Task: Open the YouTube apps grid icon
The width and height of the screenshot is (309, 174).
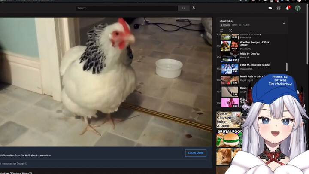Action: (x=279, y=8)
